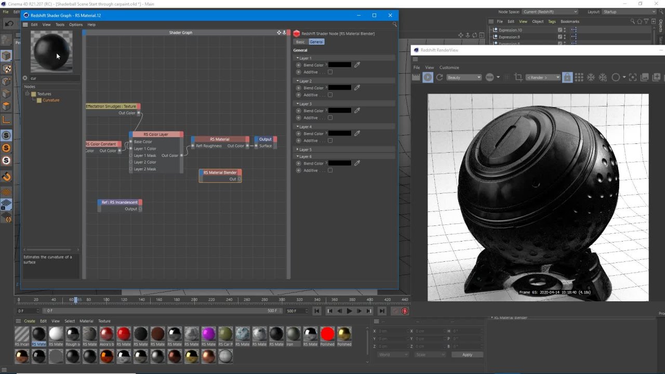Viewport: 665px width, 374px height.
Task: Click the Apply button in coordinates panel
Action: point(467,355)
